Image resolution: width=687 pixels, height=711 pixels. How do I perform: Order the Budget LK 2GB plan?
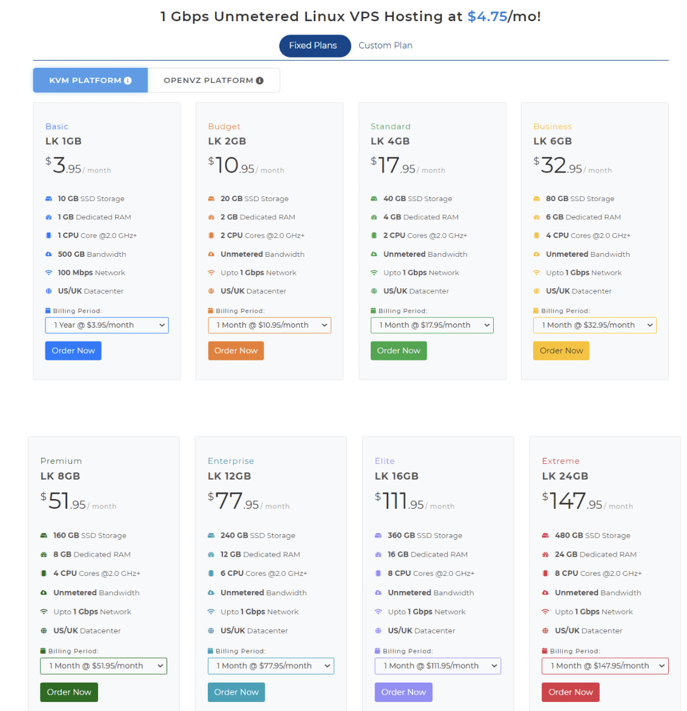(236, 351)
